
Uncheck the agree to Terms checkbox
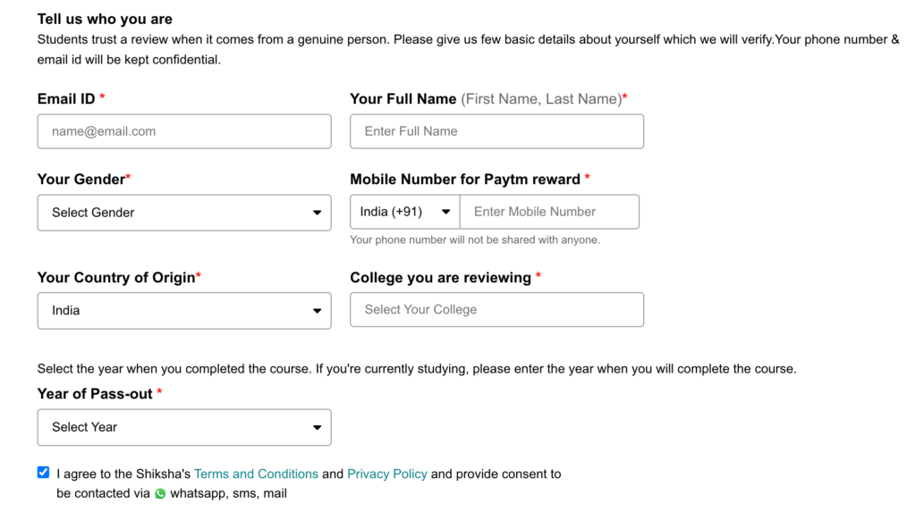pyautogui.click(x=43, y=472)
